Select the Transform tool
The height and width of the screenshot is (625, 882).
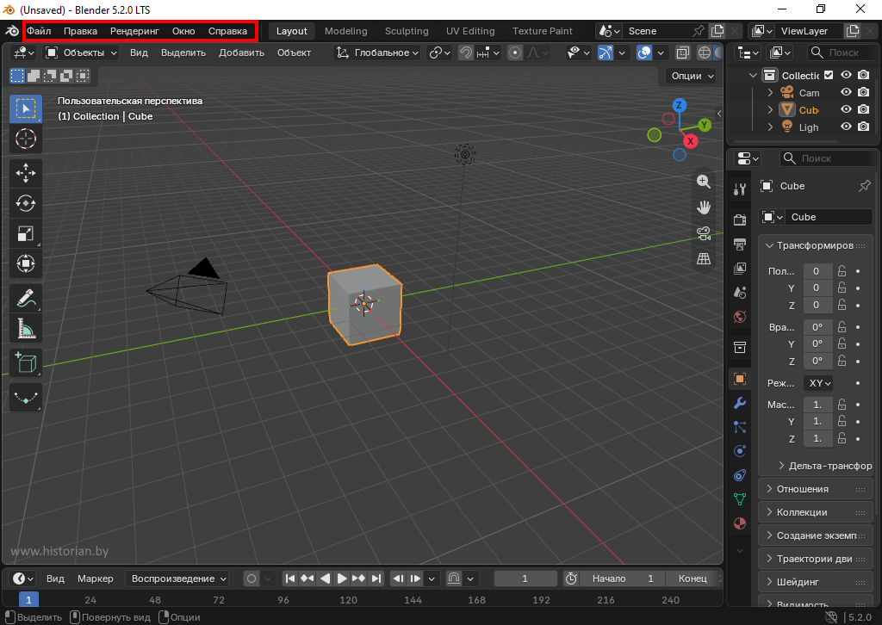[x=26, y=263]
